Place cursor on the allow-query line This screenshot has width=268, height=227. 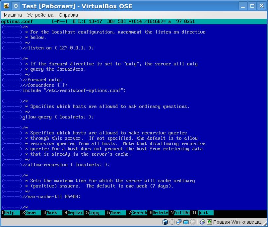(58, 117)
